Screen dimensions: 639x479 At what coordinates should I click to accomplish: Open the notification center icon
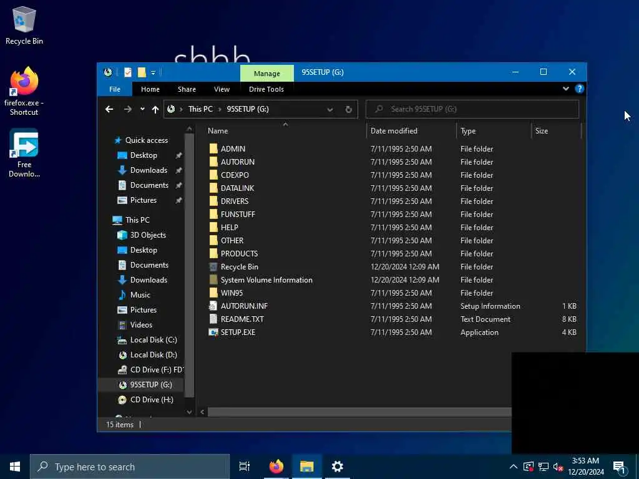pyautogui.click(x=620, y=467)
